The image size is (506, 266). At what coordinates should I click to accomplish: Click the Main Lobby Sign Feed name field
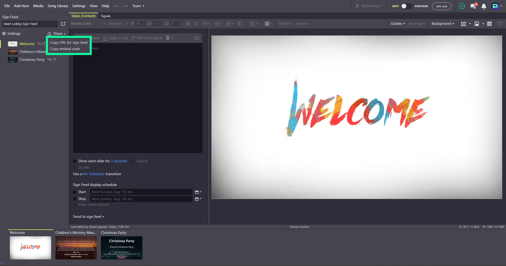[x=30, y=24]
